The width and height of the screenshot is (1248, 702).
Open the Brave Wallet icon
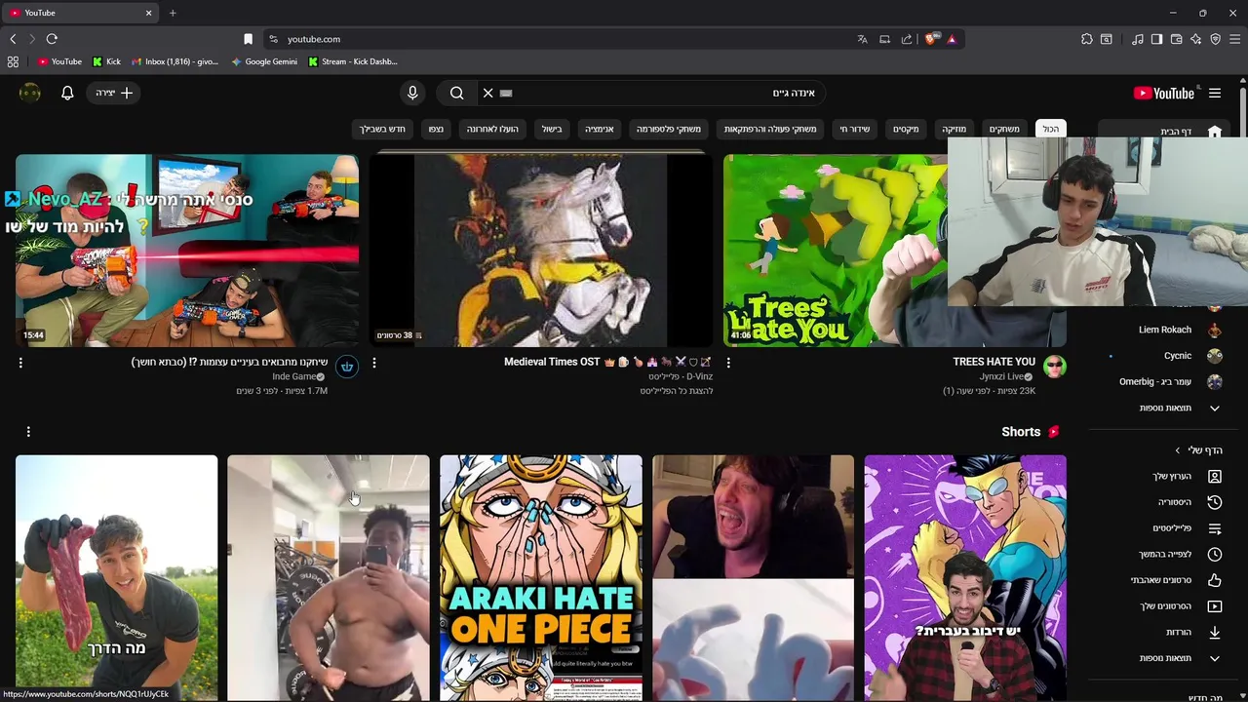(x=1177, y=39)
